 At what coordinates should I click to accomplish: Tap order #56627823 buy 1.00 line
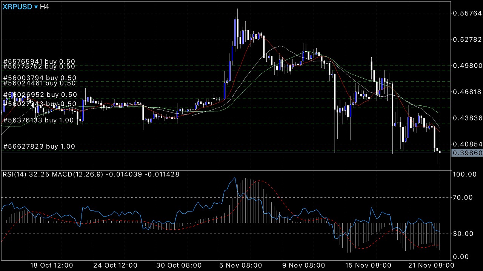pos(39,146)
